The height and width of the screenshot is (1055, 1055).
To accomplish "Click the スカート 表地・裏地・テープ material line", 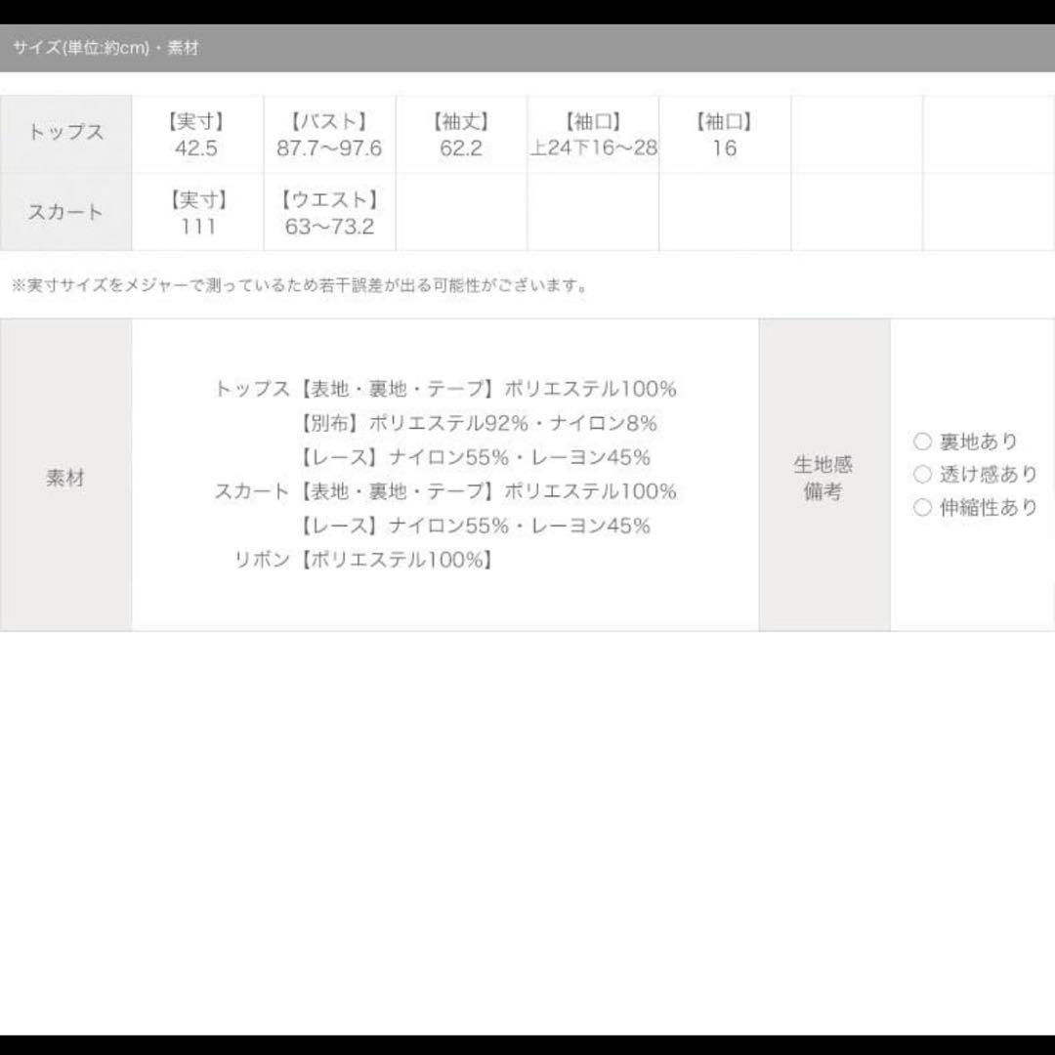I will click(x=445, y=491).
